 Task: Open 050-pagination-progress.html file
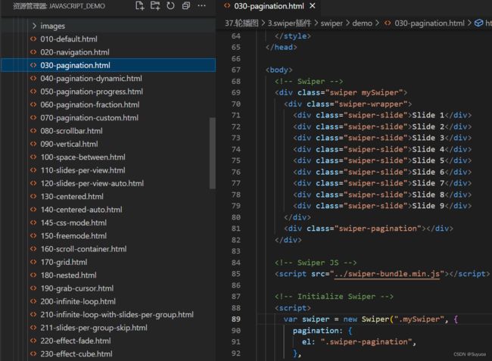108,92
